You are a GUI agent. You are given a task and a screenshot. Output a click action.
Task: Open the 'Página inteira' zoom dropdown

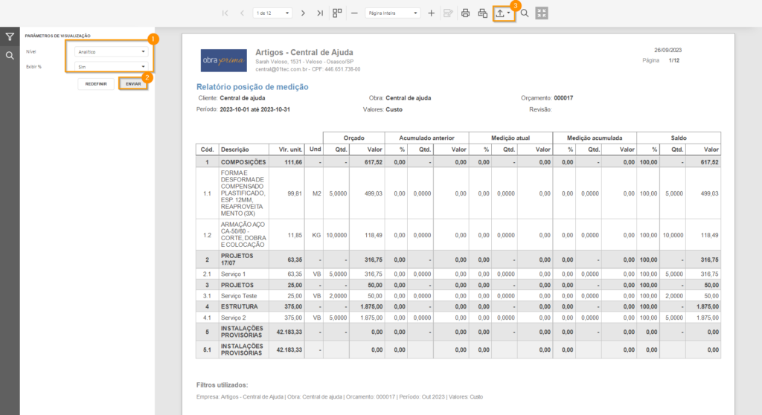(x=393, y=13)
